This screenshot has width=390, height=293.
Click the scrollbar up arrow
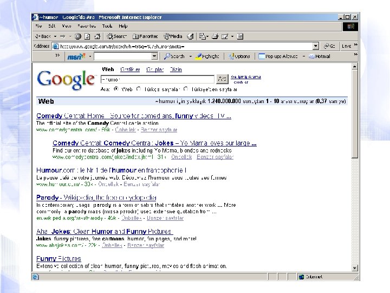[355, 67]
